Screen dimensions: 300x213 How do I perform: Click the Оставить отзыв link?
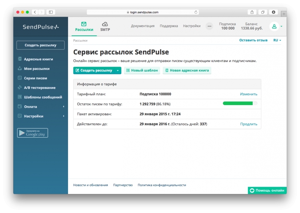253,40
